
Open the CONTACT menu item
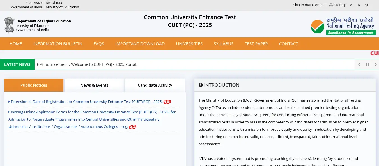[x=288, y=44]
